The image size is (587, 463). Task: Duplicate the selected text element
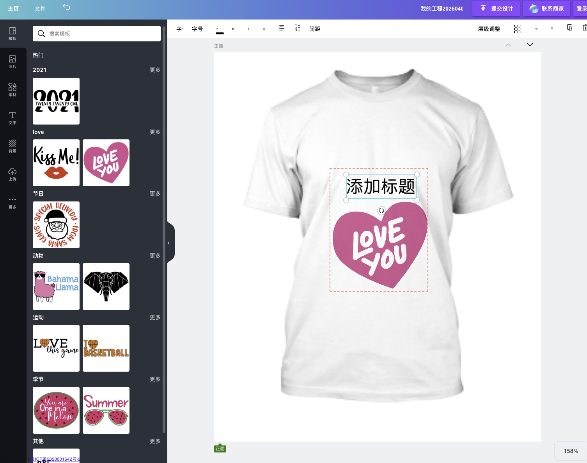pos(569,28)
